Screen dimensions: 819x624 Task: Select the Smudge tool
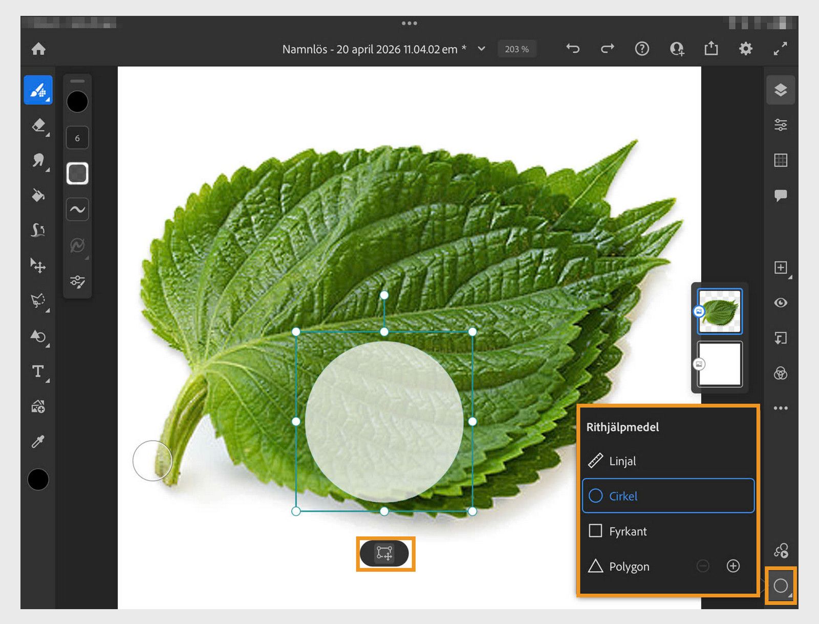coord(38,160)
